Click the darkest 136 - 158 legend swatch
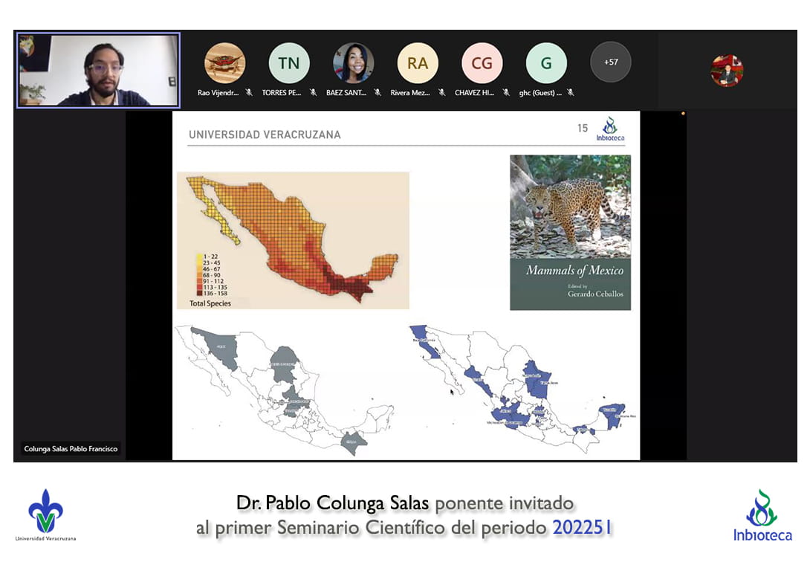The image size is (810, 565). click(198, 293)
